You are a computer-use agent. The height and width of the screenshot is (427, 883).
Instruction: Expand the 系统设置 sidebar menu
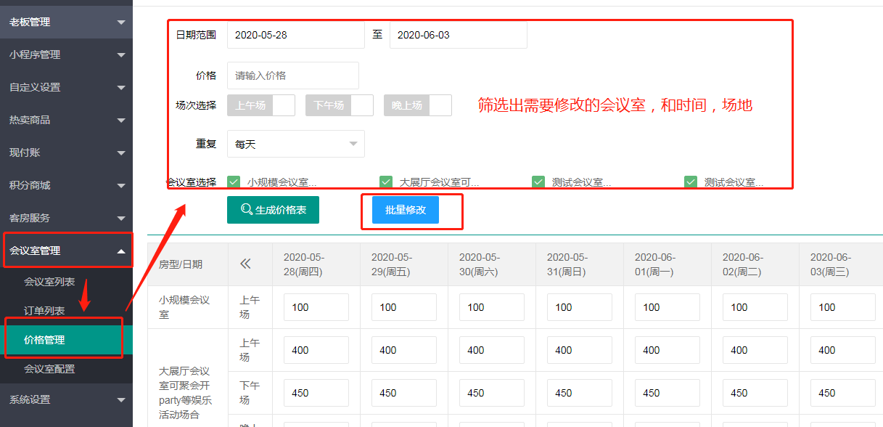pyautogui.click(x=66, y=399)
